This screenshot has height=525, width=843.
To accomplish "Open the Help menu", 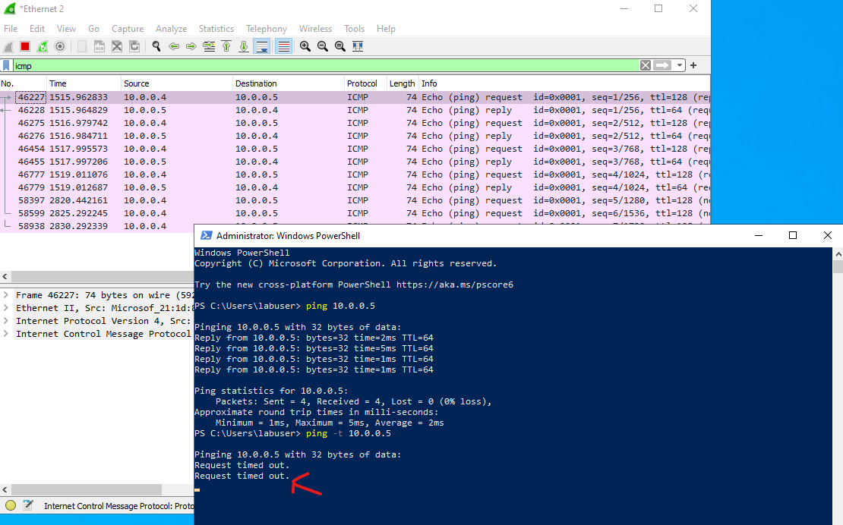I will click(386, 29).
